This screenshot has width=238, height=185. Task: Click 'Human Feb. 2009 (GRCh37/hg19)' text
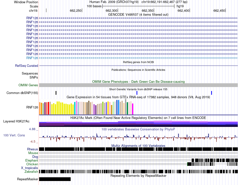tap(114, 2)
